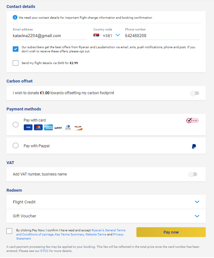Click the secure payment checkmark badge
The image size is (214, 258).
(x=192, y=121)
